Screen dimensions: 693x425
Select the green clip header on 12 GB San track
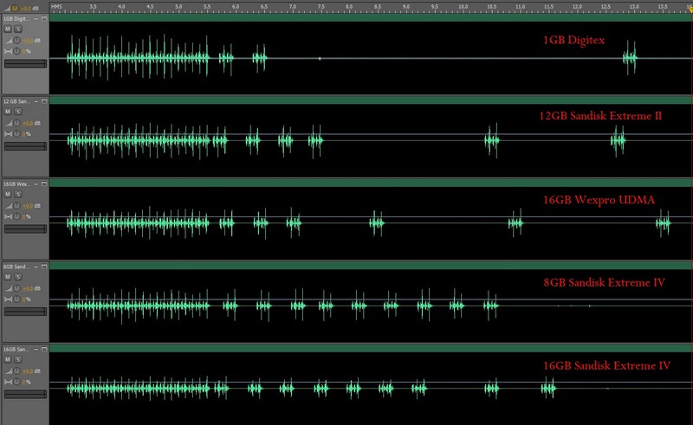click(x=371, y=100)
